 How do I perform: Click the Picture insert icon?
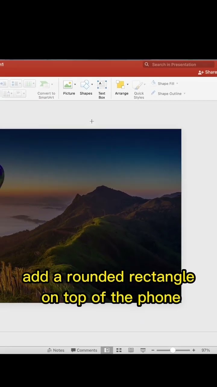click(68, 84)
